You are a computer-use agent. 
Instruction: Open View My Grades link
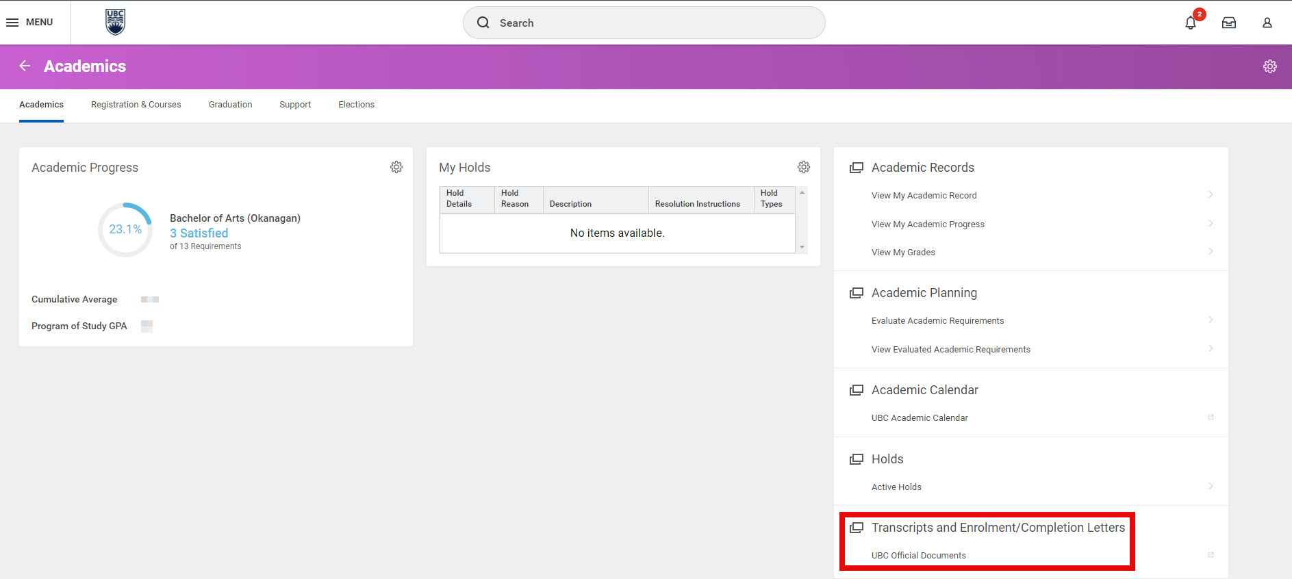click(x=903, y=253)
